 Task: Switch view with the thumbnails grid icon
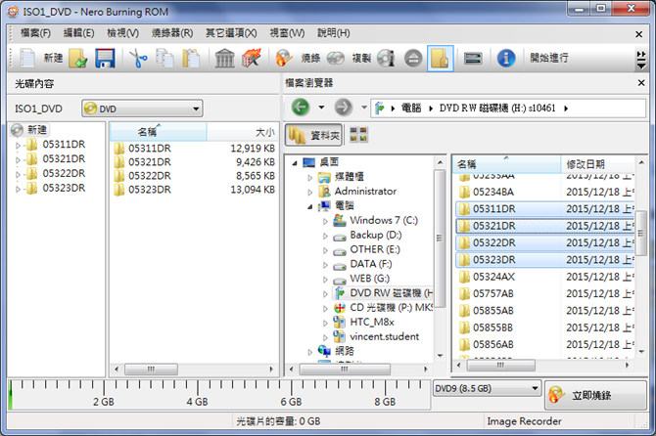(358, 134)
